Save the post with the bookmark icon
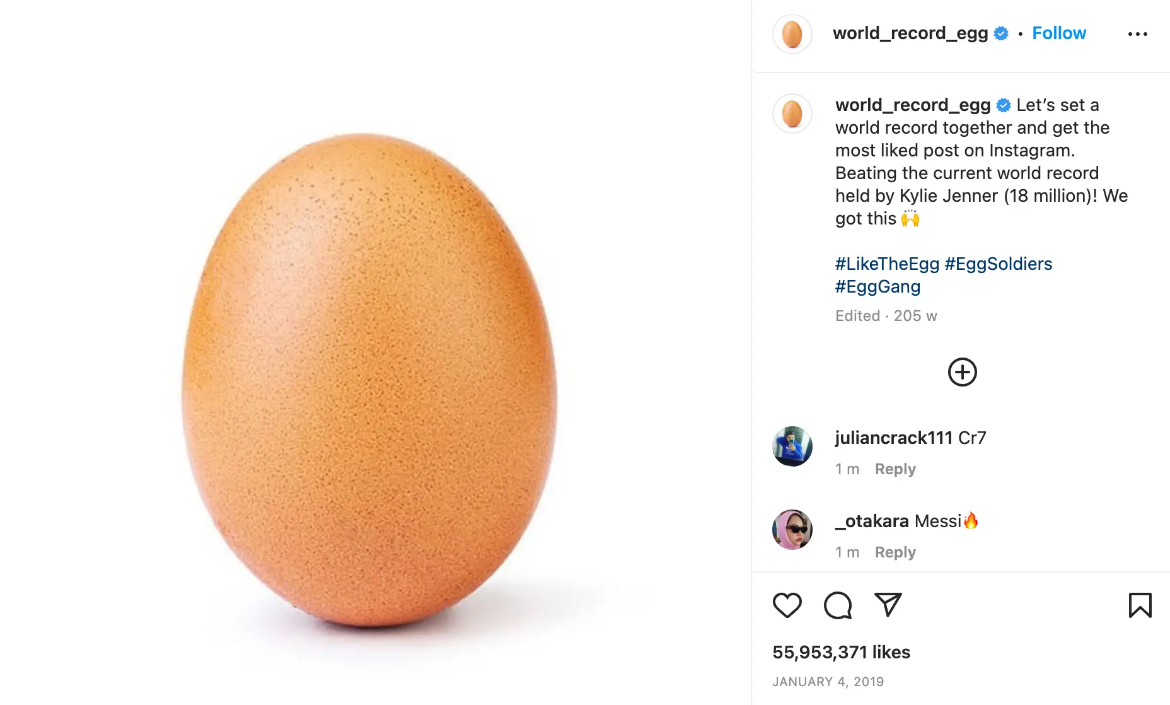This screenshot has width=1170, height=705. [1140, 605]
